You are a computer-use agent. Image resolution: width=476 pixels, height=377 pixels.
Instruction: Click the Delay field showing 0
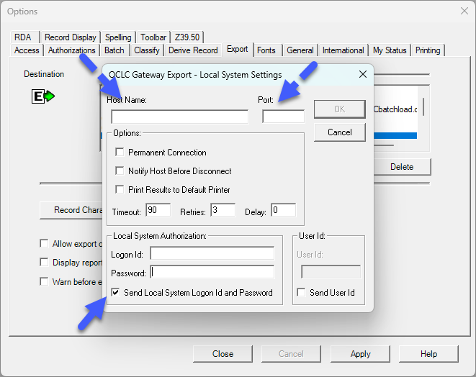point(284,210)
